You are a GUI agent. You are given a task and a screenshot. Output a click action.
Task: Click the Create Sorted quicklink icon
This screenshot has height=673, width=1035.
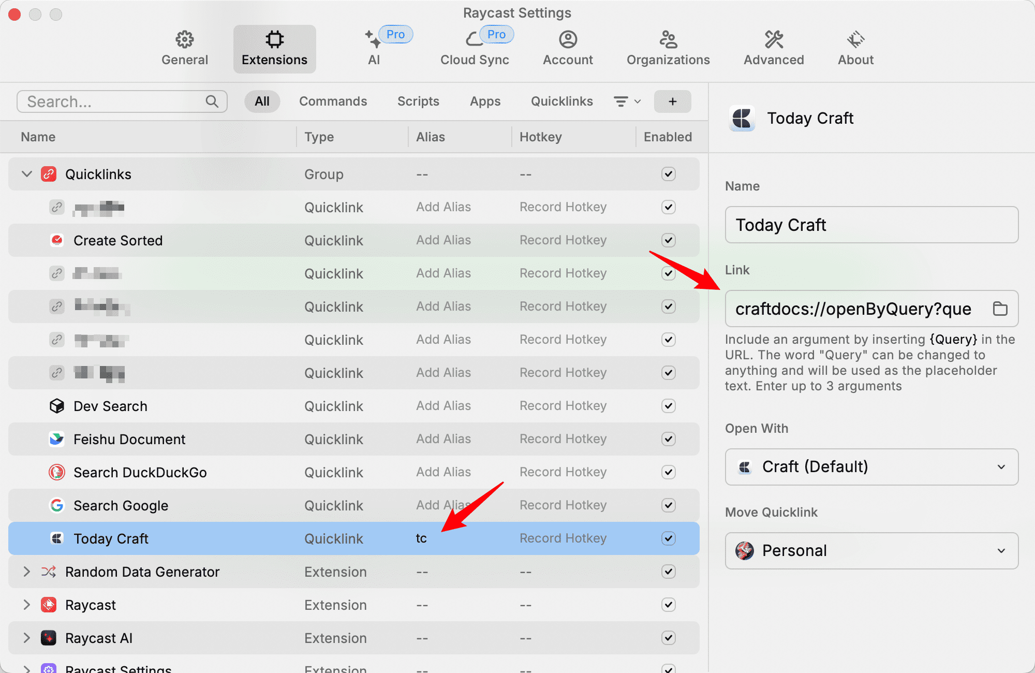click(57, 240)
